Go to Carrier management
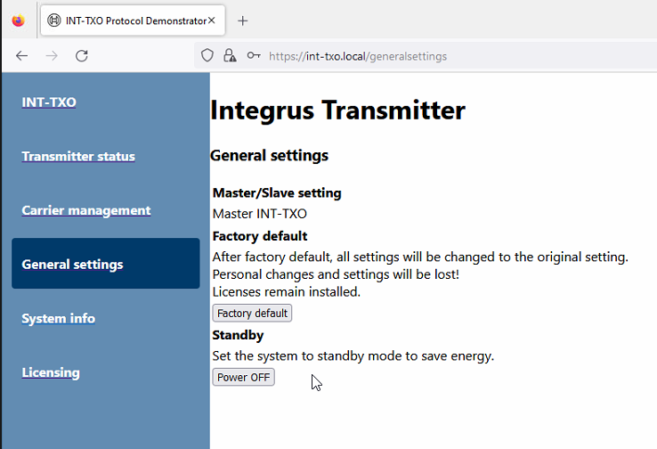The width and height of the screenshot is (657, 449). pos(86,210)
